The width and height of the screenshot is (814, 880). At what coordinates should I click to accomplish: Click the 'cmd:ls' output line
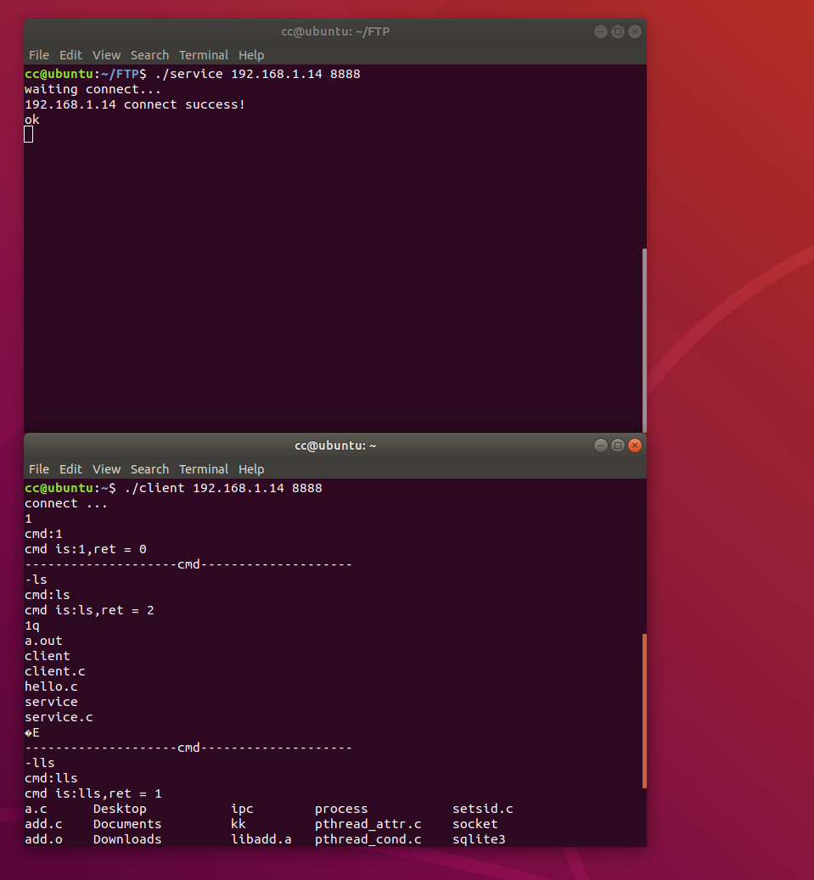48,595
